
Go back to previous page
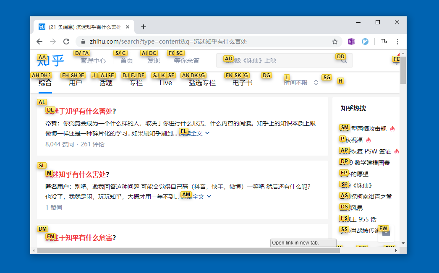tap(39, 42)
